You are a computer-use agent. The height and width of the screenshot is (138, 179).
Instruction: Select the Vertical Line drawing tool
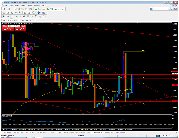(13, 17)
